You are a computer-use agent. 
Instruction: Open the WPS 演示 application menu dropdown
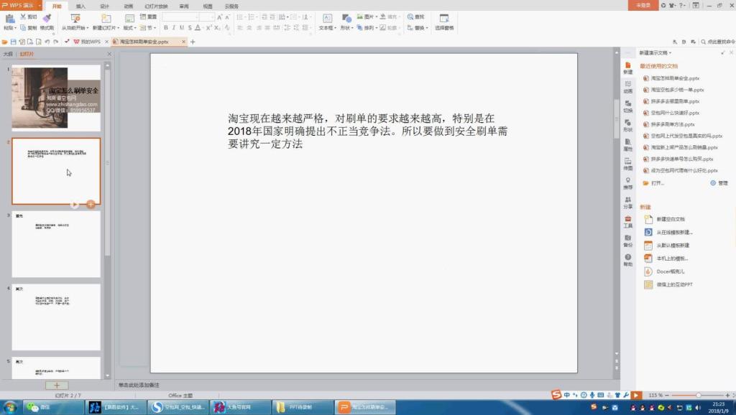click(40, 5)
